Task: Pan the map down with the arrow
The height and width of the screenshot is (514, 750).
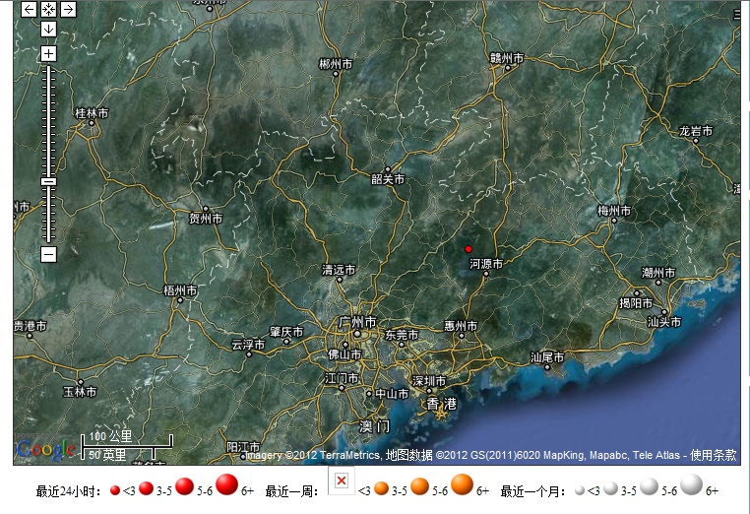Action: pos(48,29)
